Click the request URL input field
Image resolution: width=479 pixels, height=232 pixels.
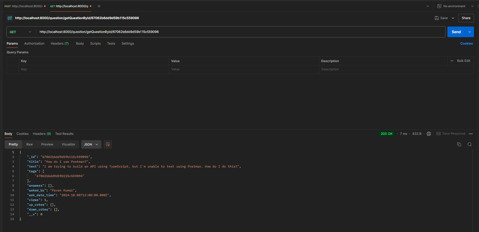(x=239, y=32)
